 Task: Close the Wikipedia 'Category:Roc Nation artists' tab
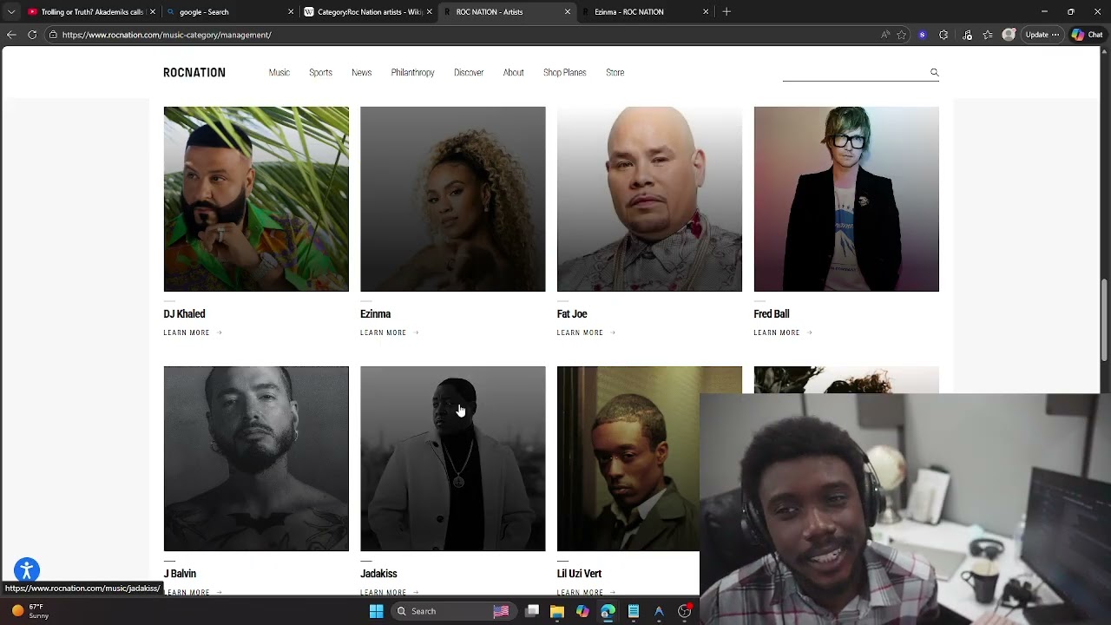[x=429, y=12]
